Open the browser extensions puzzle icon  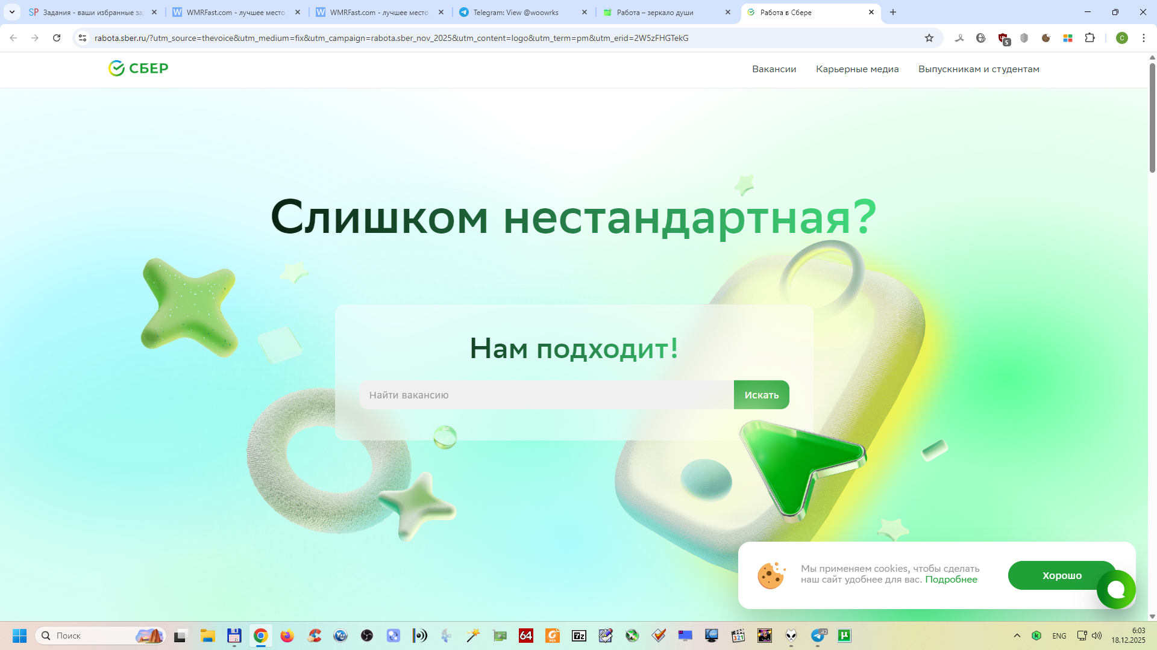(x=1090, y=38)
